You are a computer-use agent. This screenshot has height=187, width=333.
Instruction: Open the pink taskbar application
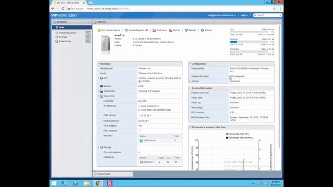[110, 183]
